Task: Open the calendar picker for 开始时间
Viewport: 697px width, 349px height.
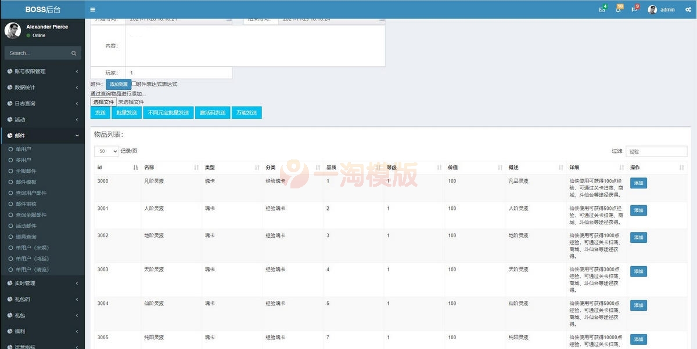Action: click(x=228, y=19)
